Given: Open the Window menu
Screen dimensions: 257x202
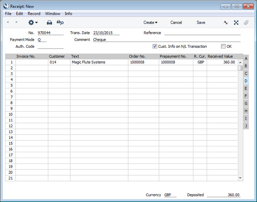Looking at the screenshot, I should pyautogui.click(x=53, y=14).
